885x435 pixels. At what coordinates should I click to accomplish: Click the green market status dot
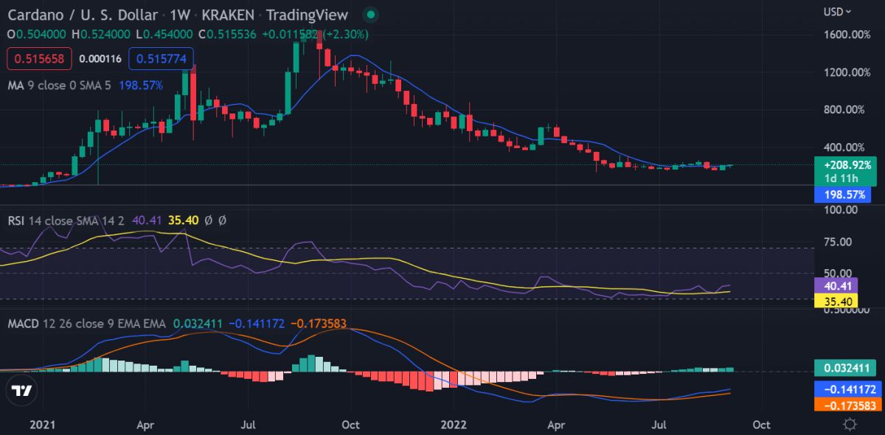[371, 15]
